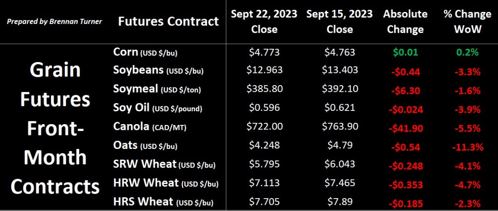Select the Sept 15, 2023 Close header

coord(340,22)
